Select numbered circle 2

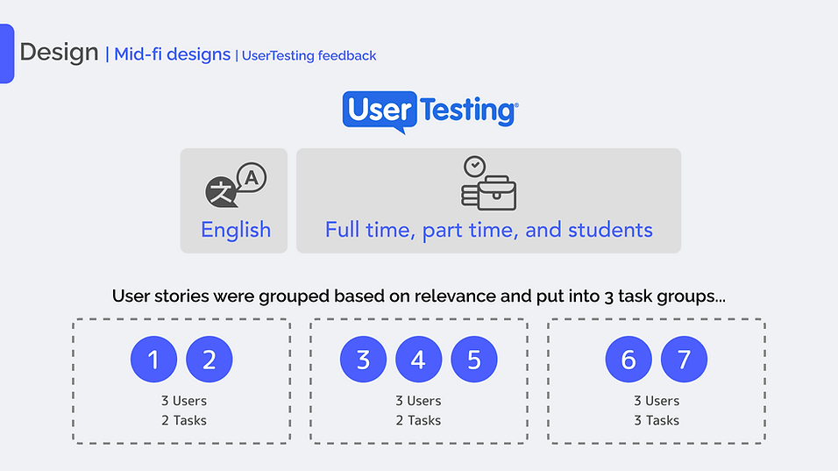[x=209, y=360]
